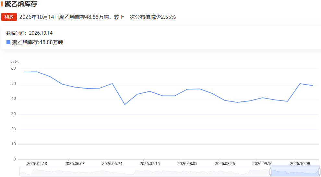Click the 聚乙烯库存 section title
Screen dimensions: 321x177
(21, 4)
